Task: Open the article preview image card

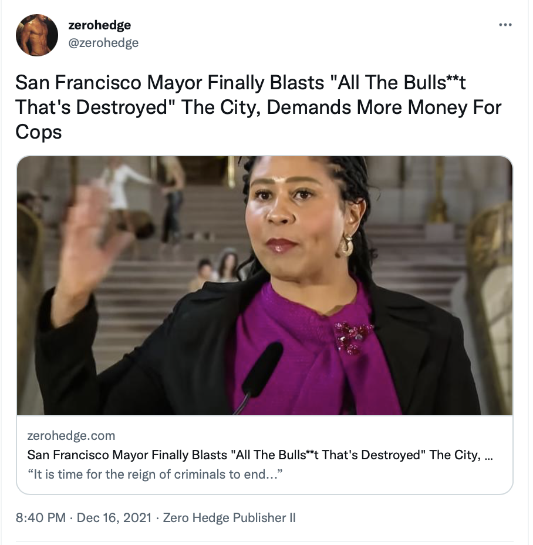Action: [265, 285]
